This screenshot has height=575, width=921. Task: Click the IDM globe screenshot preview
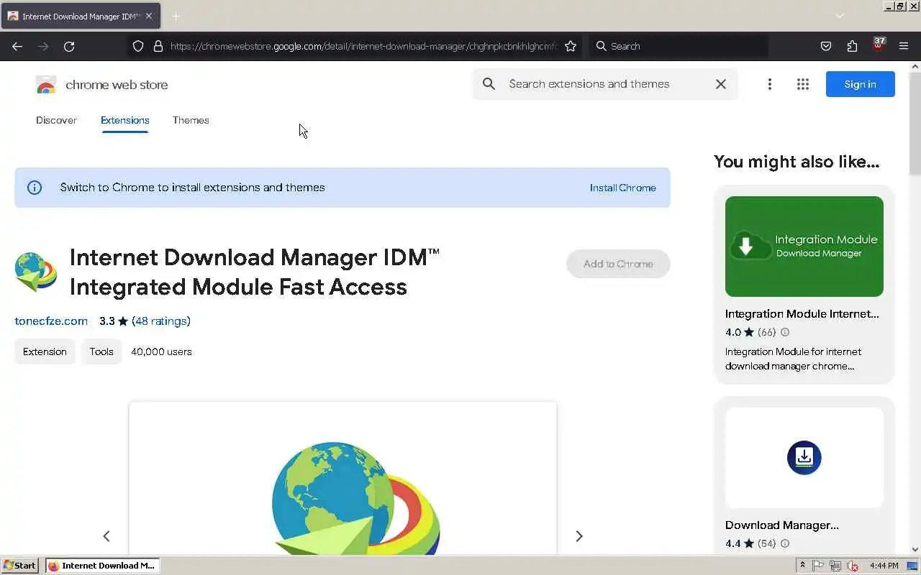click(x=342, y=479)
